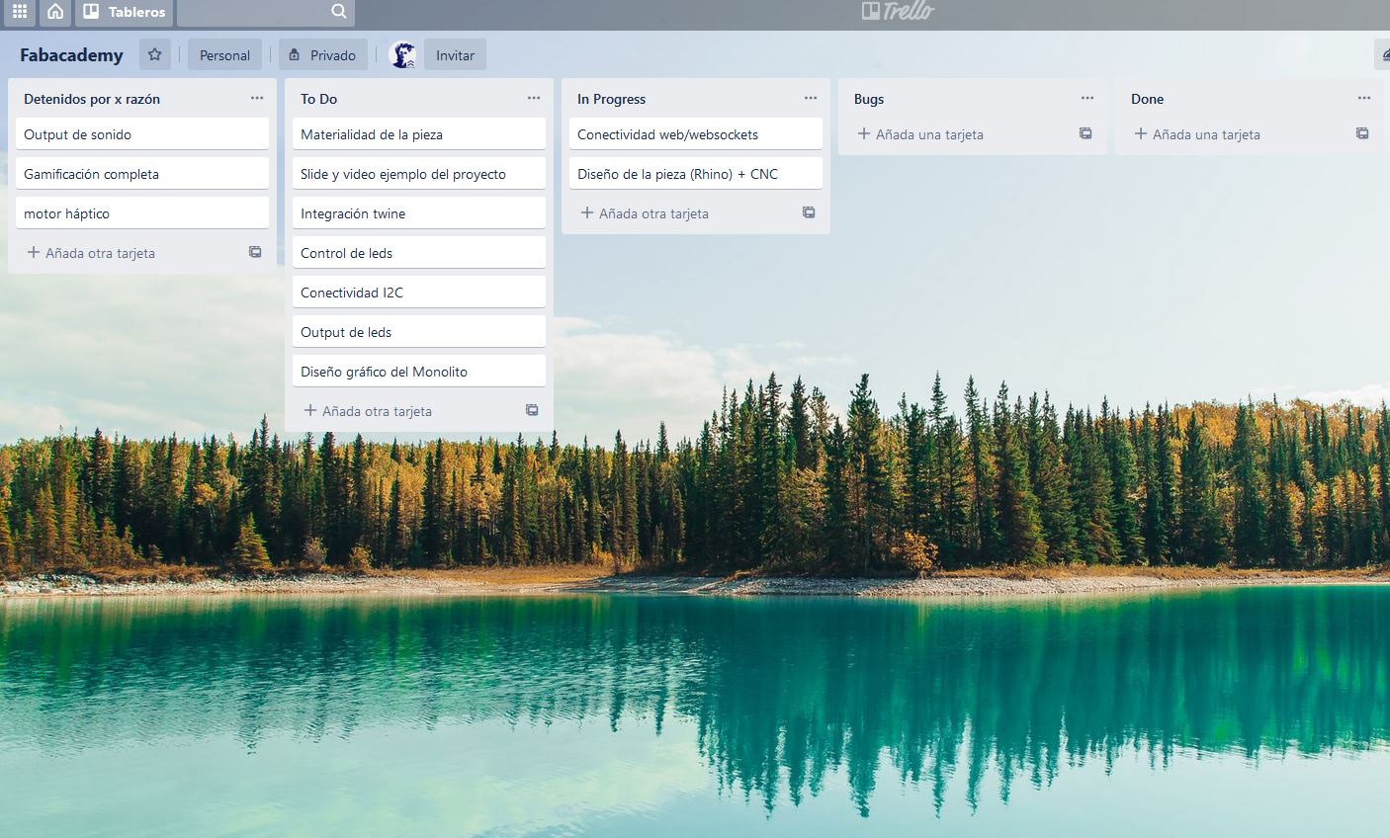1390x838 pixels.
Task: Open Diseño gráfico del Monolito card
Action: 419,372
